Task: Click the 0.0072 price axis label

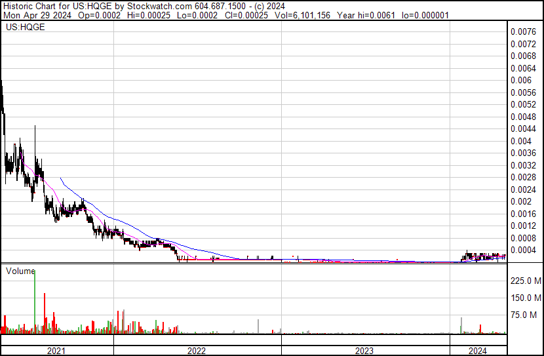Action: (523, 44)
